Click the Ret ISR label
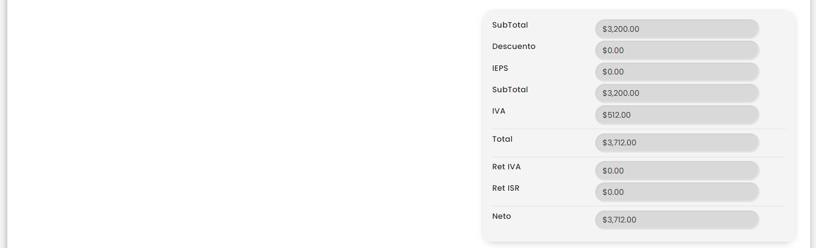The width and height of the screenshot is (816, 248). (x=506, y=188)
